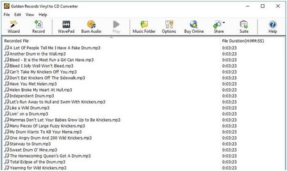Click the Buy Online icon
The width and height of the screenshot is (287, 171).
194,24
